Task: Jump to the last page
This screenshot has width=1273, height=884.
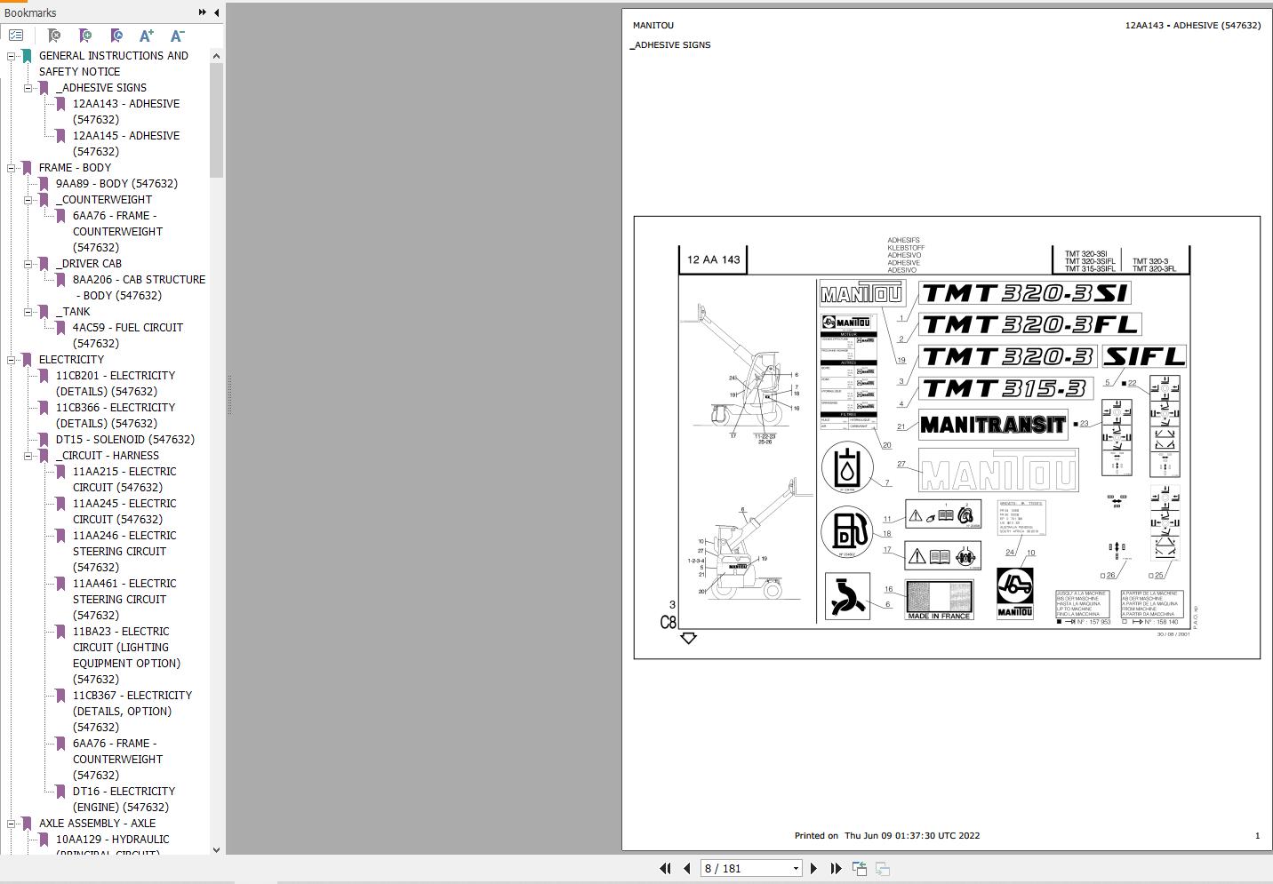Action: pos(836,869)
